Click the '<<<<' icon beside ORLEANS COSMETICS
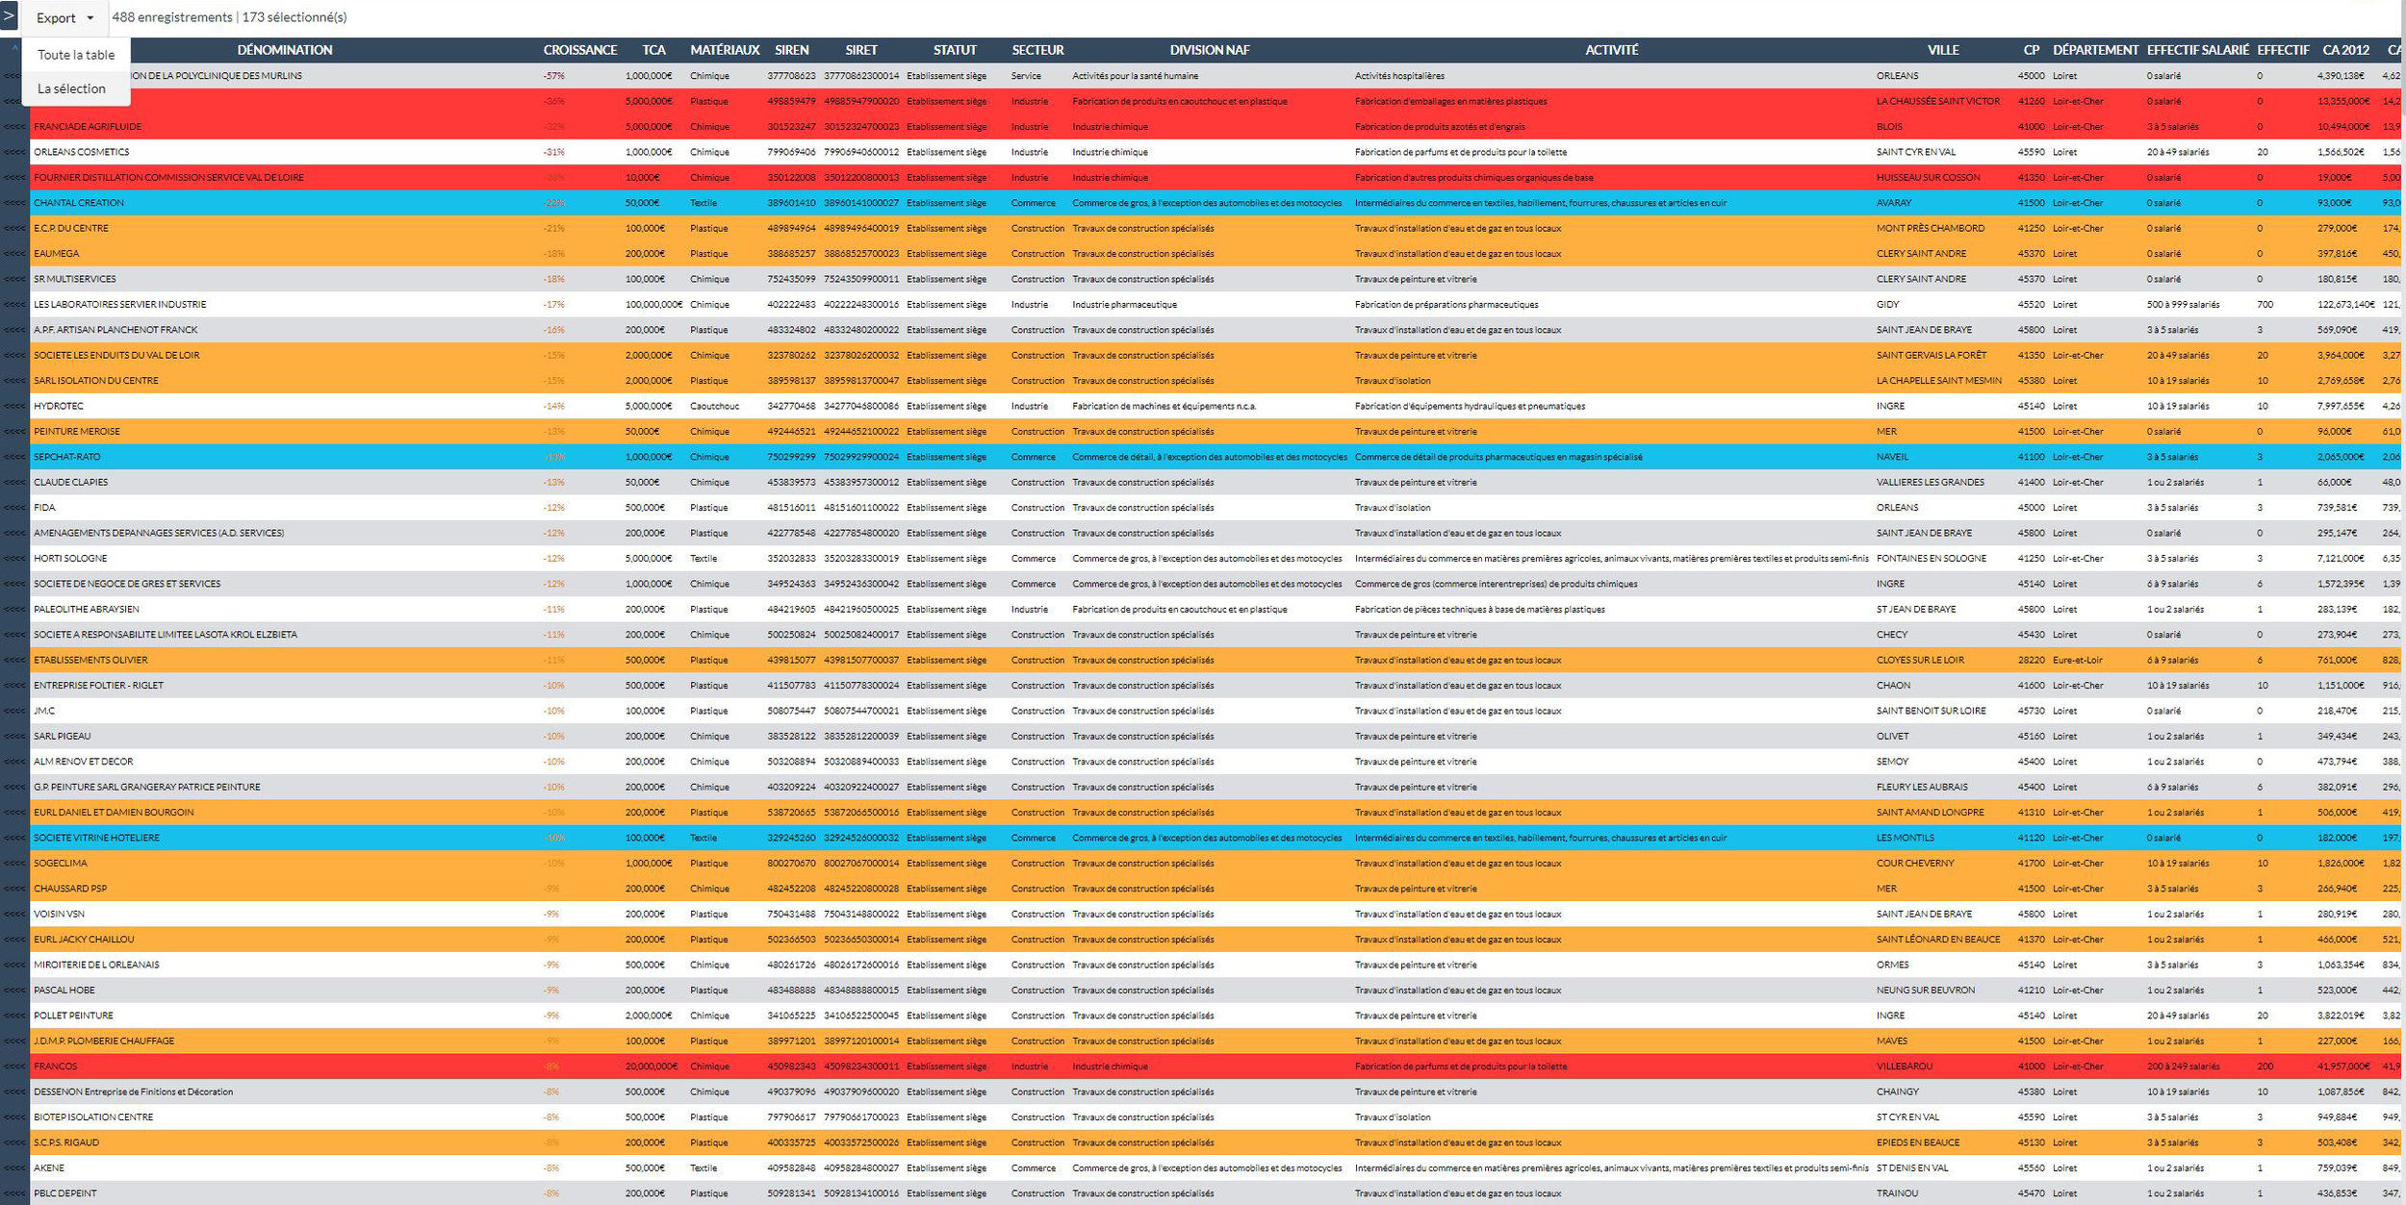2406x1205 pixels. click(x=14, y=152)
